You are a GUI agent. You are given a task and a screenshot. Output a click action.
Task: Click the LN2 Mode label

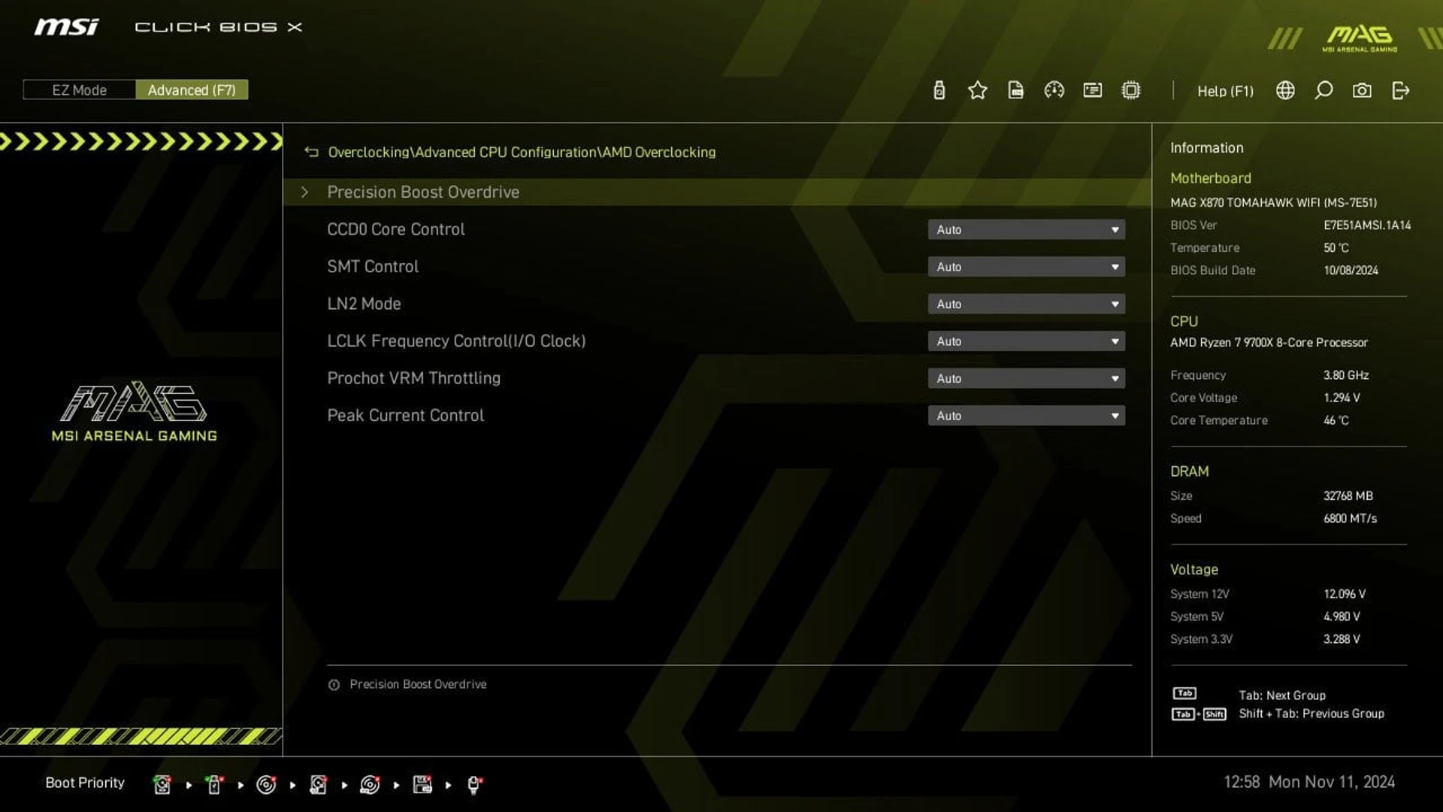pyautogui.click(x=364, y=304)
